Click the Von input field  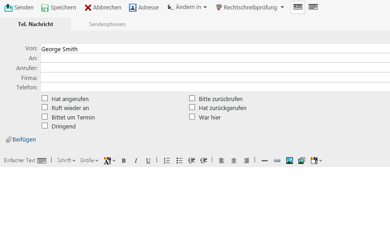point(215,49)
